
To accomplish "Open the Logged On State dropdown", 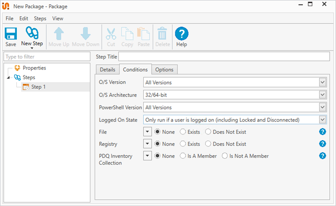I will (x=322, y=120).
